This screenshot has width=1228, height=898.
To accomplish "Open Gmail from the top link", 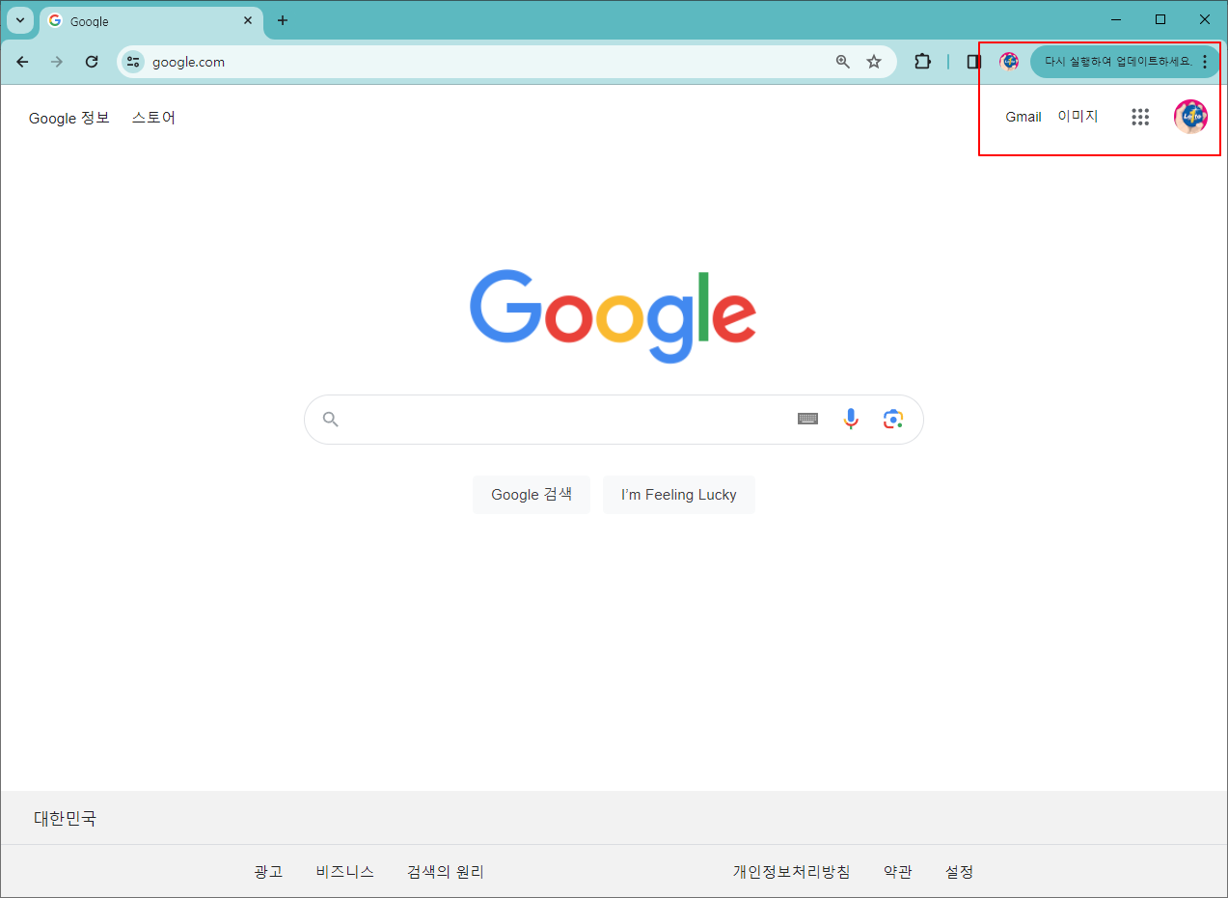I will (1023, 116).
